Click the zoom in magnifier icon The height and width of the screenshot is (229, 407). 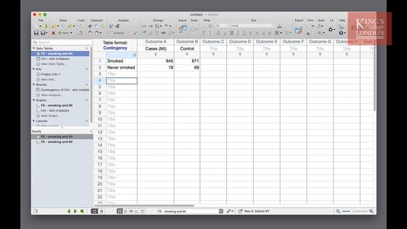(371, 211)
